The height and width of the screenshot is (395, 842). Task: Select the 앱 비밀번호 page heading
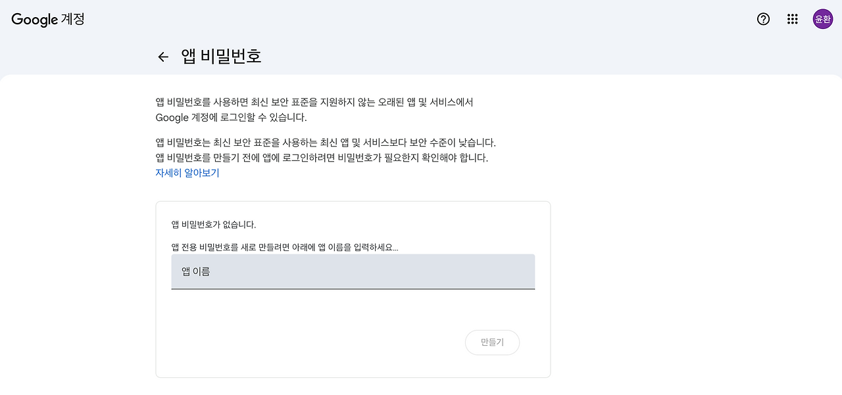point(222,57)
